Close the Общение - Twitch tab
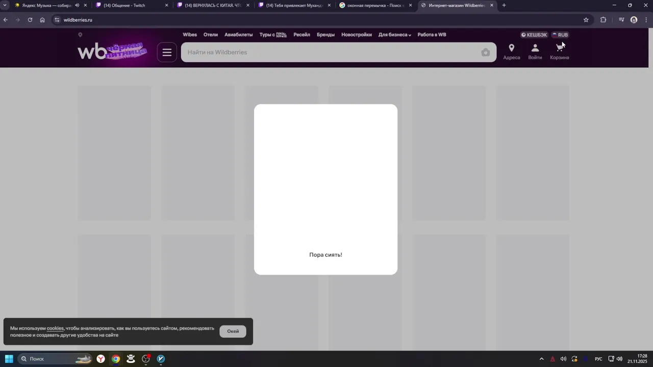The width and height of the screenshot is (653, 367). [x=166, y=5]
